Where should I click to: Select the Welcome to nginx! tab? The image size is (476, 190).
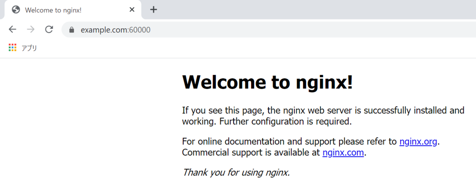(x=73, y=10)
